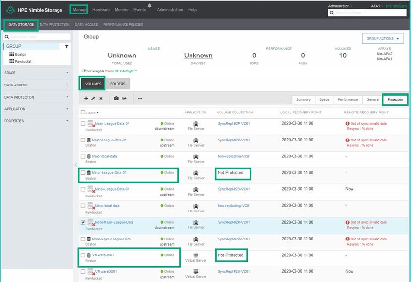Open the Major-local-data volume link
This screenshot has height=282, width=411.
tap(104, 156)
